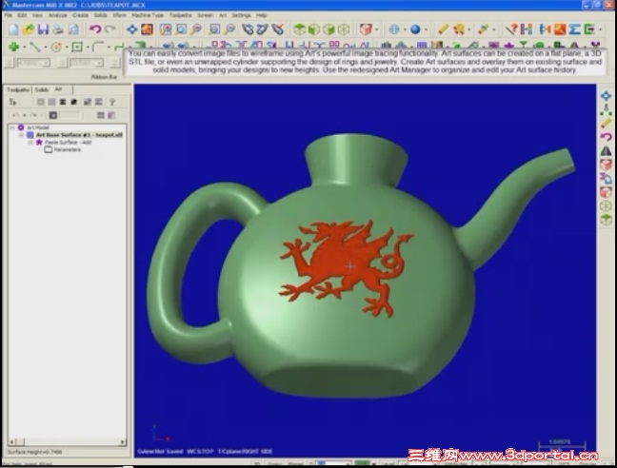Viewport: 617px width, 468px height.
Task: Select Art Base Surface #1 - teapot.stl
Action: (x=79, y=135)
